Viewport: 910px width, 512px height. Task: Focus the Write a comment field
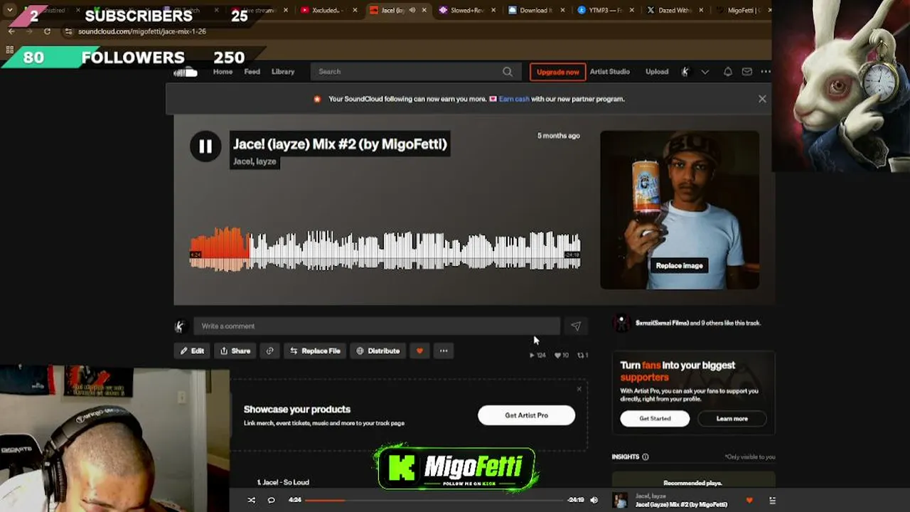pos(377,326)
